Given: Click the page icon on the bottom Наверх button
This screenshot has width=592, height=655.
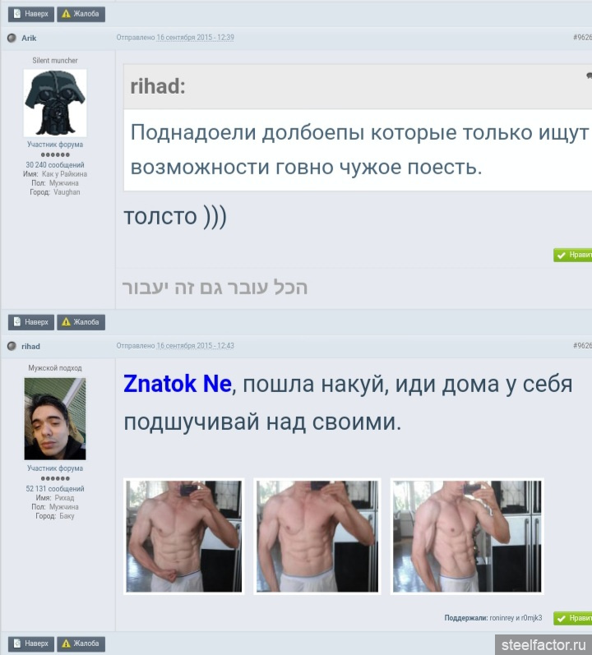Looking at the screenshot, I should tap(17, 643).
